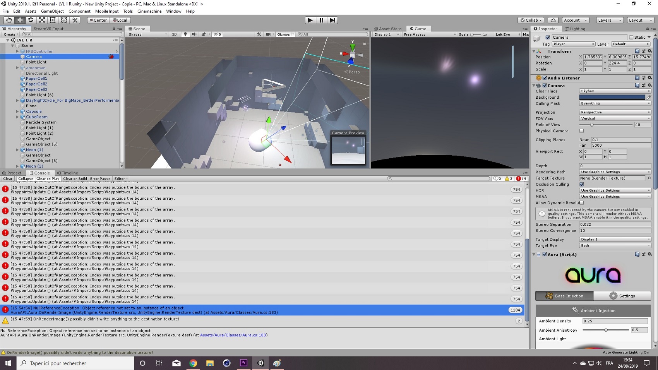
Task: Expand the CubeRoom tree item
Action: point(17,117)
